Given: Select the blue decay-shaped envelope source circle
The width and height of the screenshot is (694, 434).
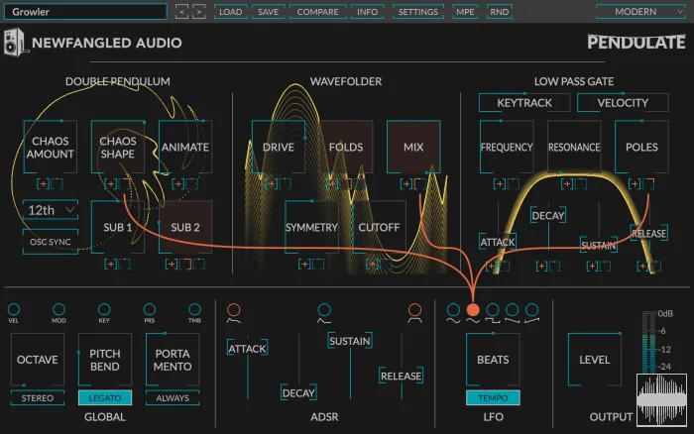Looking at the screenshot, I should pyautogui.click(x=324, y=310).
